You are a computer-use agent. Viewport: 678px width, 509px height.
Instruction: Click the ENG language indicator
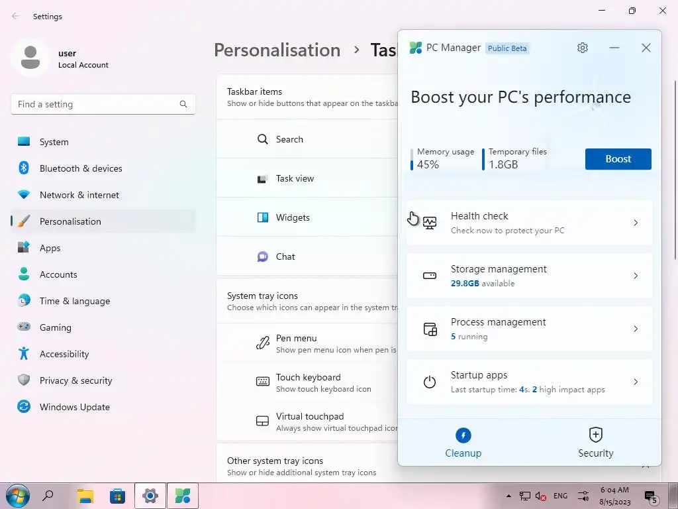coord(560,496)
